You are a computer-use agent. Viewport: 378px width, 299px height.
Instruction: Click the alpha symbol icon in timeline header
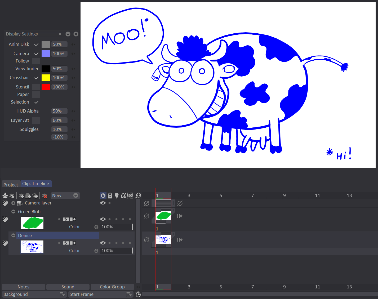coord(123,196)
